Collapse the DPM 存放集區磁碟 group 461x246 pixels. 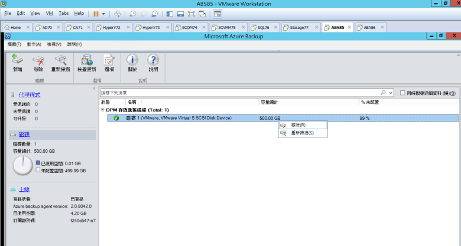(x=102, y=110)
